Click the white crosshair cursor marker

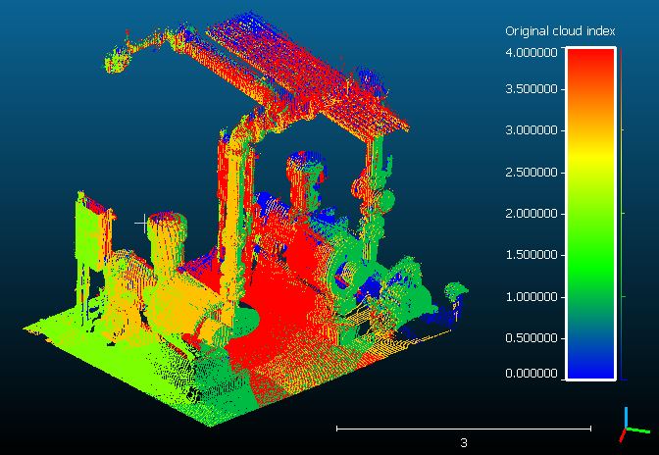pyautogui.click(x=144, y=224)
